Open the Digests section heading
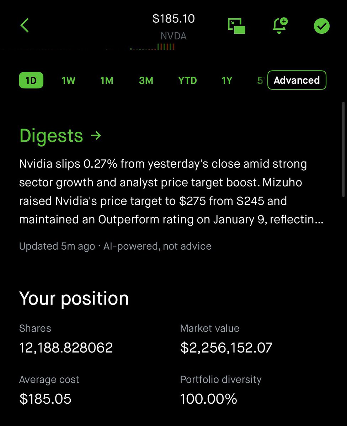 51,136
